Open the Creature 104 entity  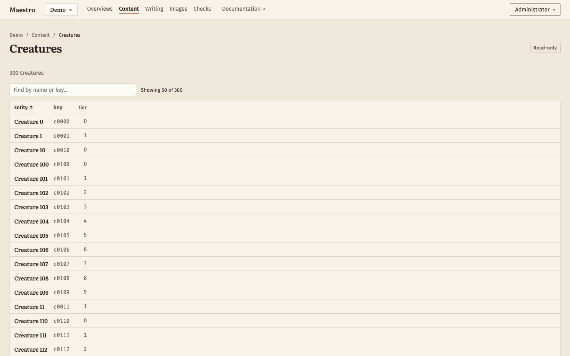[x=31, y=222]
